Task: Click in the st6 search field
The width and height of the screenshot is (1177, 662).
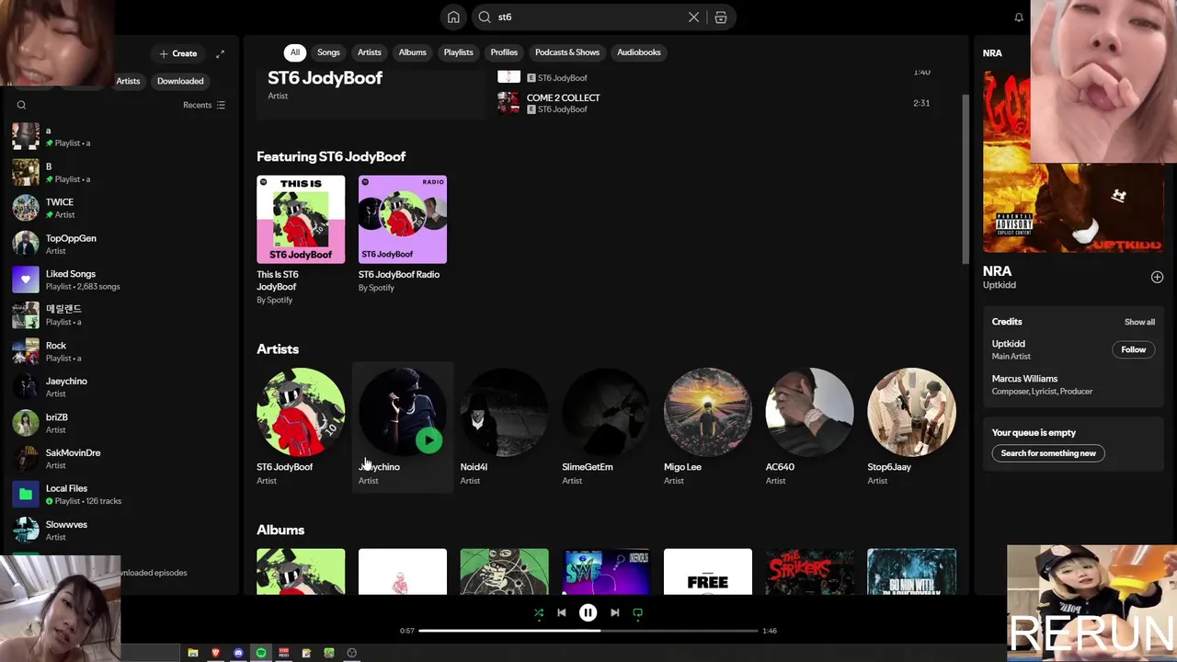Action: 588,17
